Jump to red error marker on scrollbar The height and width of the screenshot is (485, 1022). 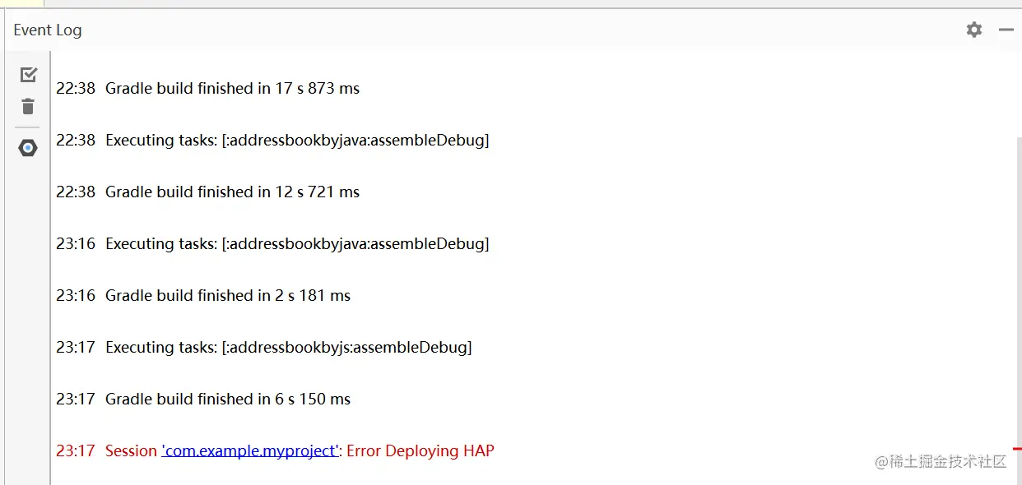[1017, 450]
